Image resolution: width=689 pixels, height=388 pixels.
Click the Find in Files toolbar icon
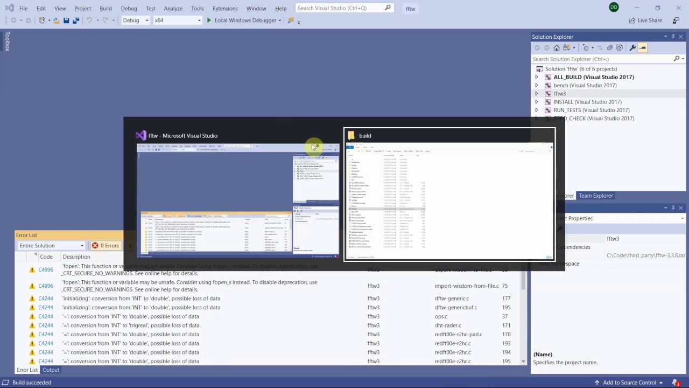tap(291, 20)
